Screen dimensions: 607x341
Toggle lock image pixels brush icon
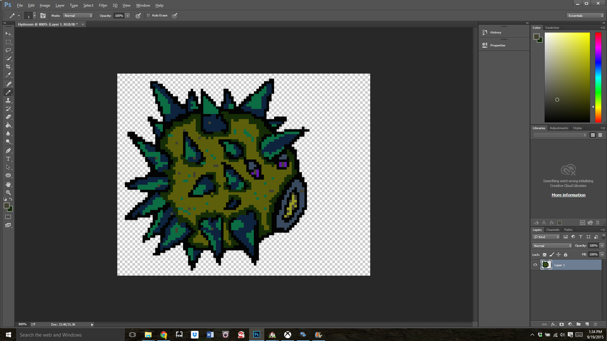point(552,255)
